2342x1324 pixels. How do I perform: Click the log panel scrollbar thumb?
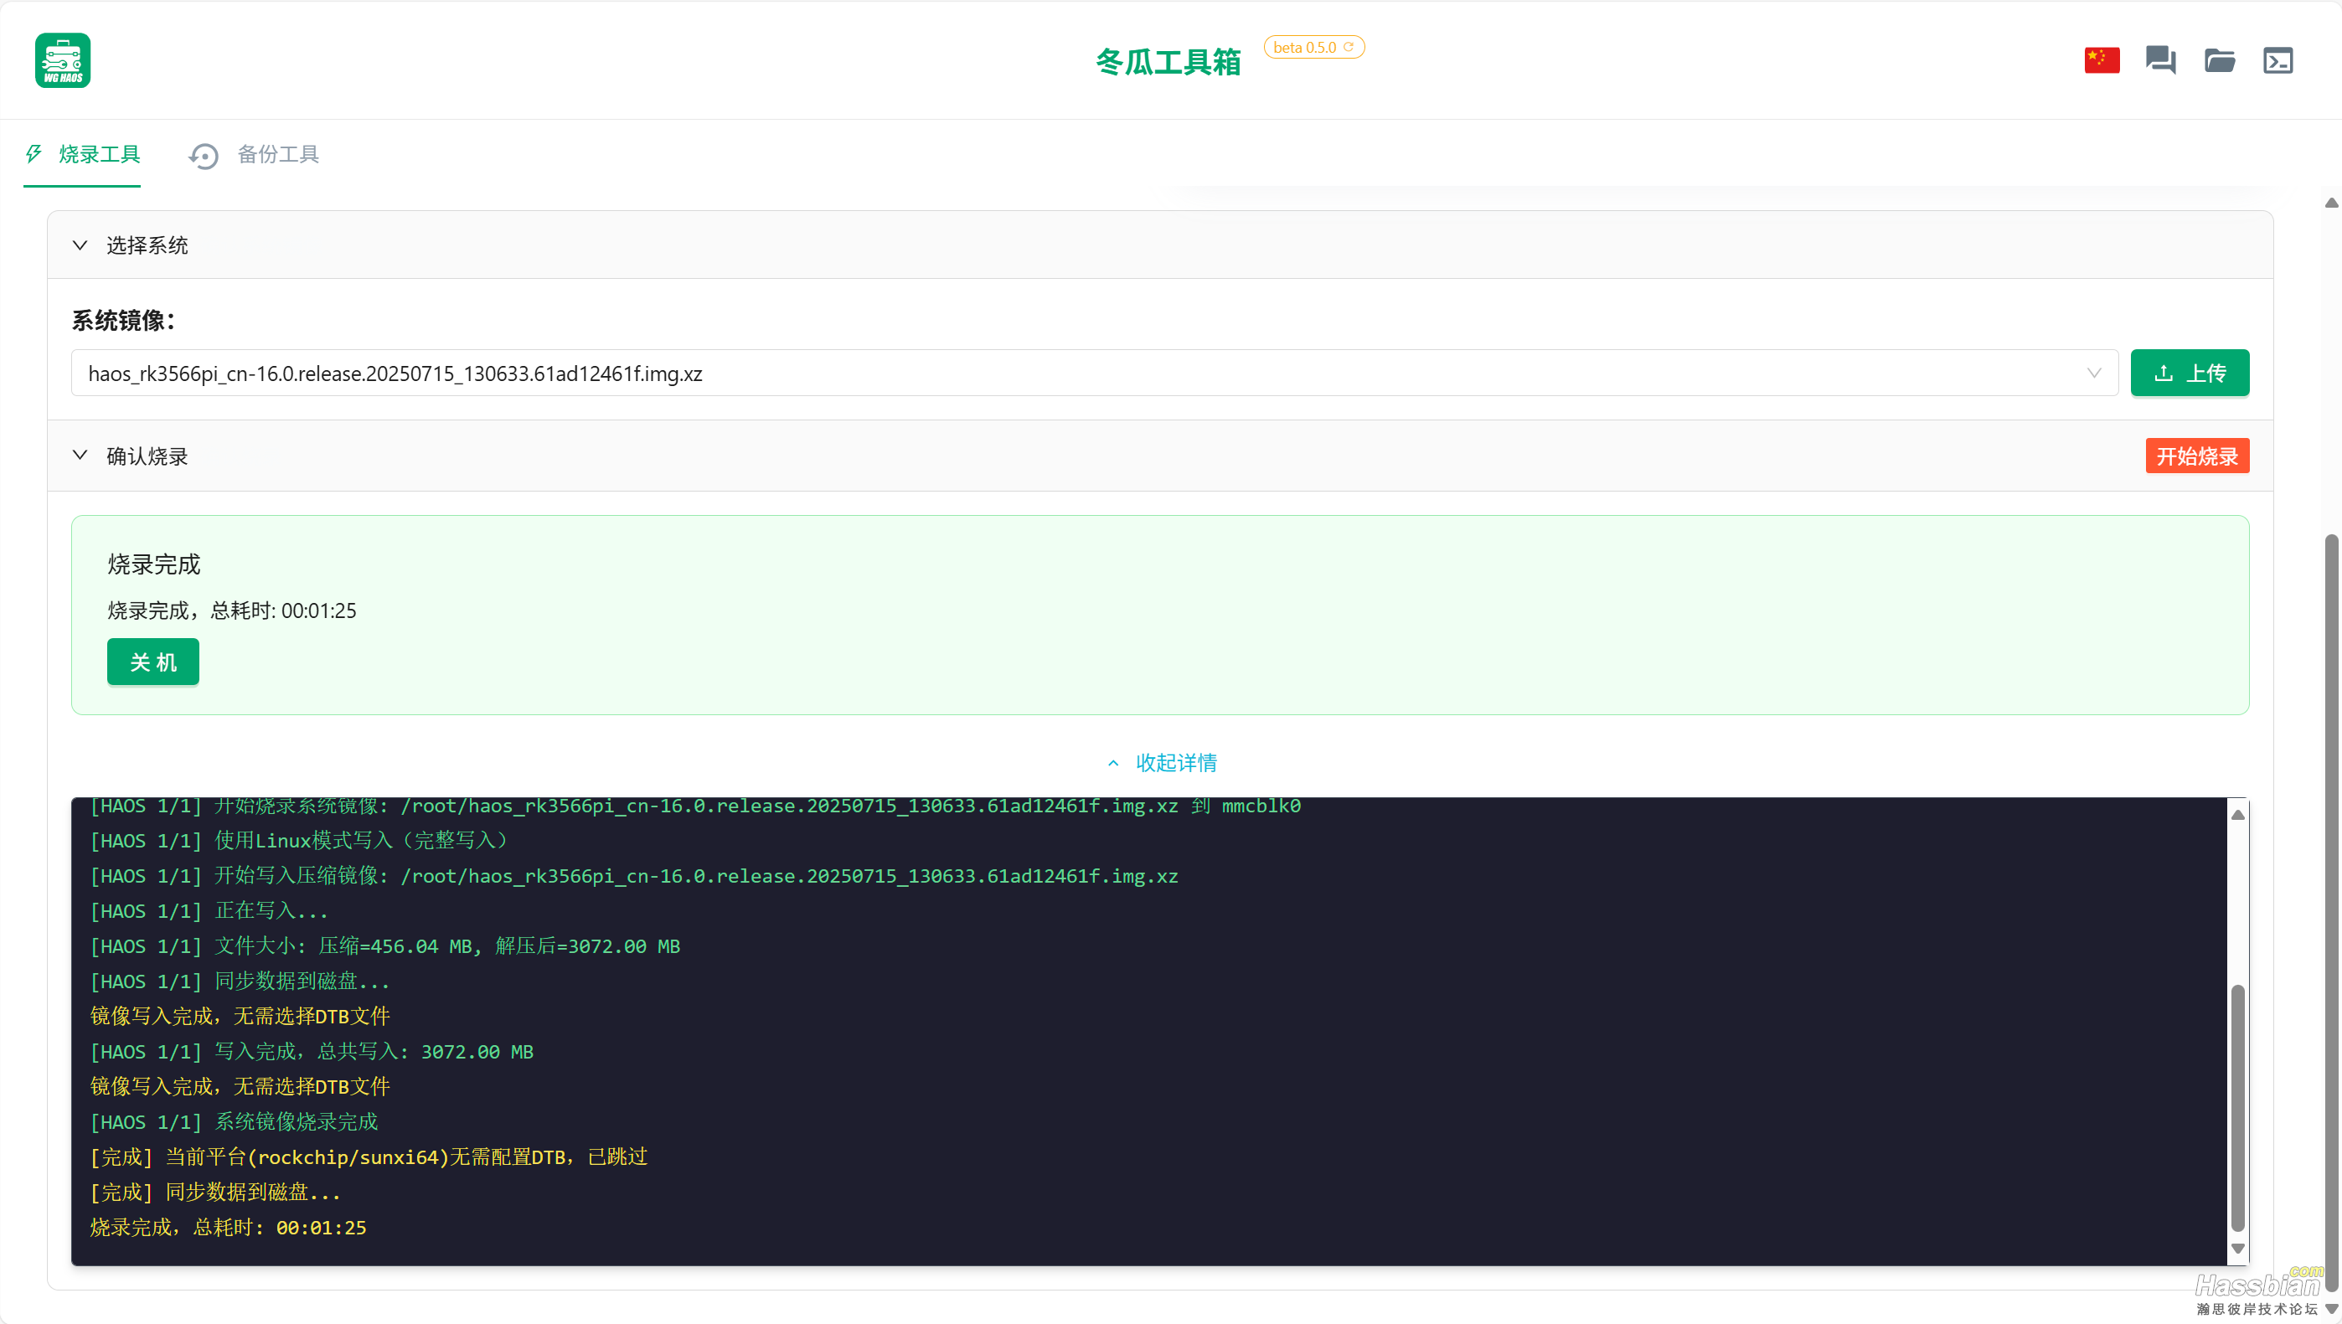2237,1108
